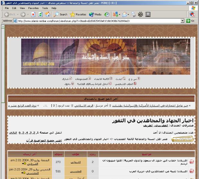Open the announcement topic with 511 views

[x=158, y=171]
